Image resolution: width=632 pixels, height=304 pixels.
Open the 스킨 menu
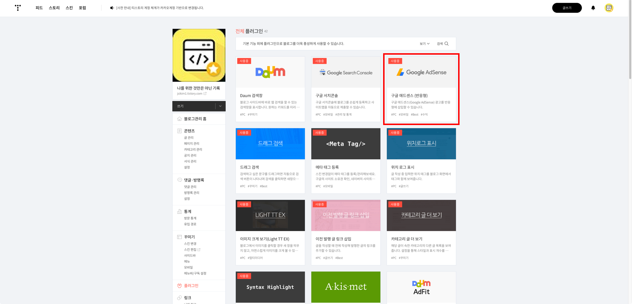69,8
